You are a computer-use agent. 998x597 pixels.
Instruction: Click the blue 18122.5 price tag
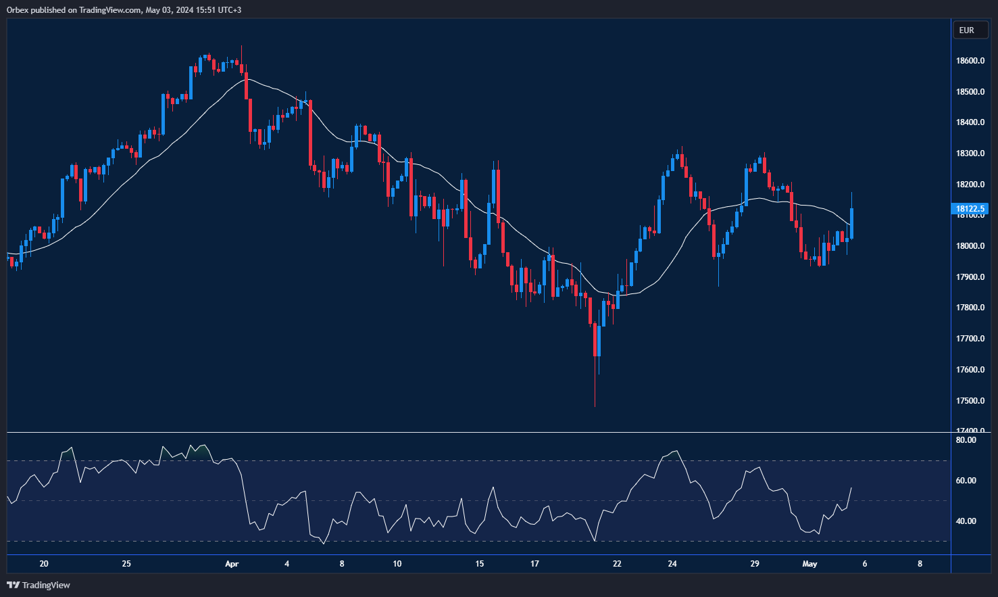coord(969,208)
